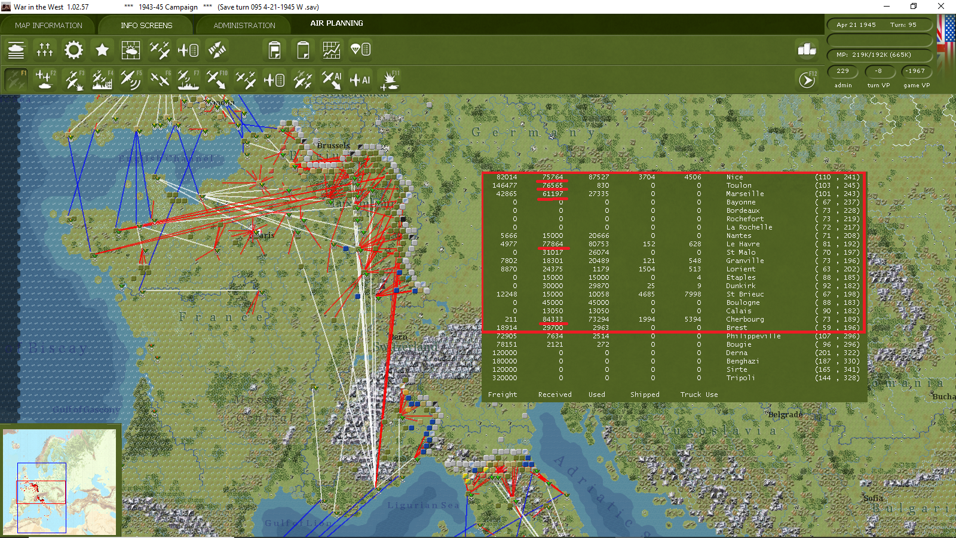Click the plane with list icon in second row
Viewport: 956px width, 538px height.
pyautogui.click(x=274, y=80)
